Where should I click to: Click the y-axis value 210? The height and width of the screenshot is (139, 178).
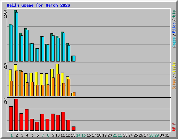(x=5, y=66)
